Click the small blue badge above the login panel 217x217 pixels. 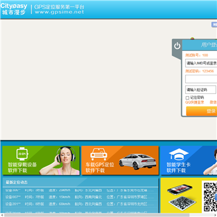(x=214, y=25)
